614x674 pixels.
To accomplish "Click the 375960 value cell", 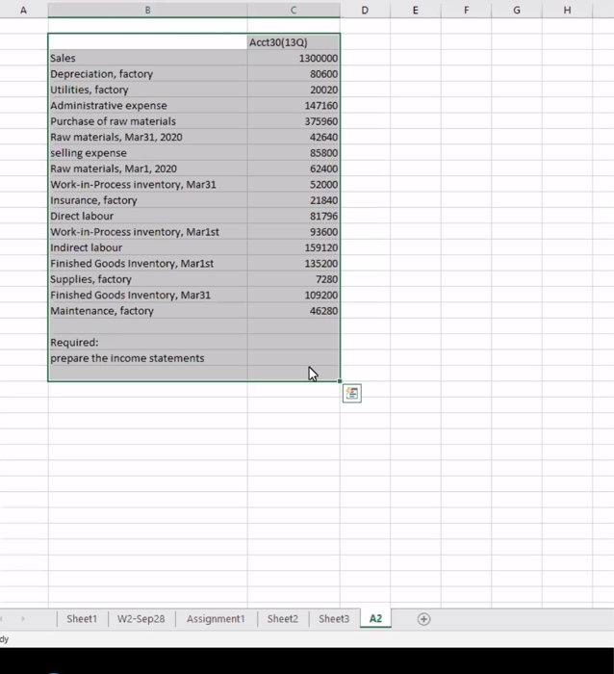I will 294,121.
